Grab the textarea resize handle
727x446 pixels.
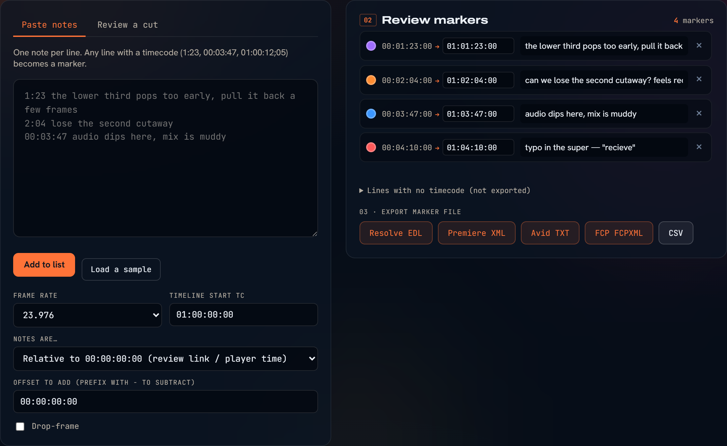coord(315,234)
